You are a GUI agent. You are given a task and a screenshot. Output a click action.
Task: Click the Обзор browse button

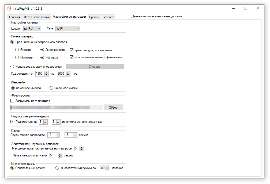pyautogui.click(x=113, y=107)
